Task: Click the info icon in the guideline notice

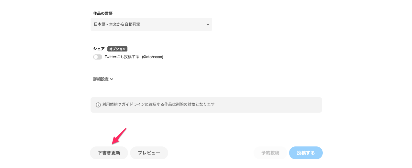Action: (98, 105)
